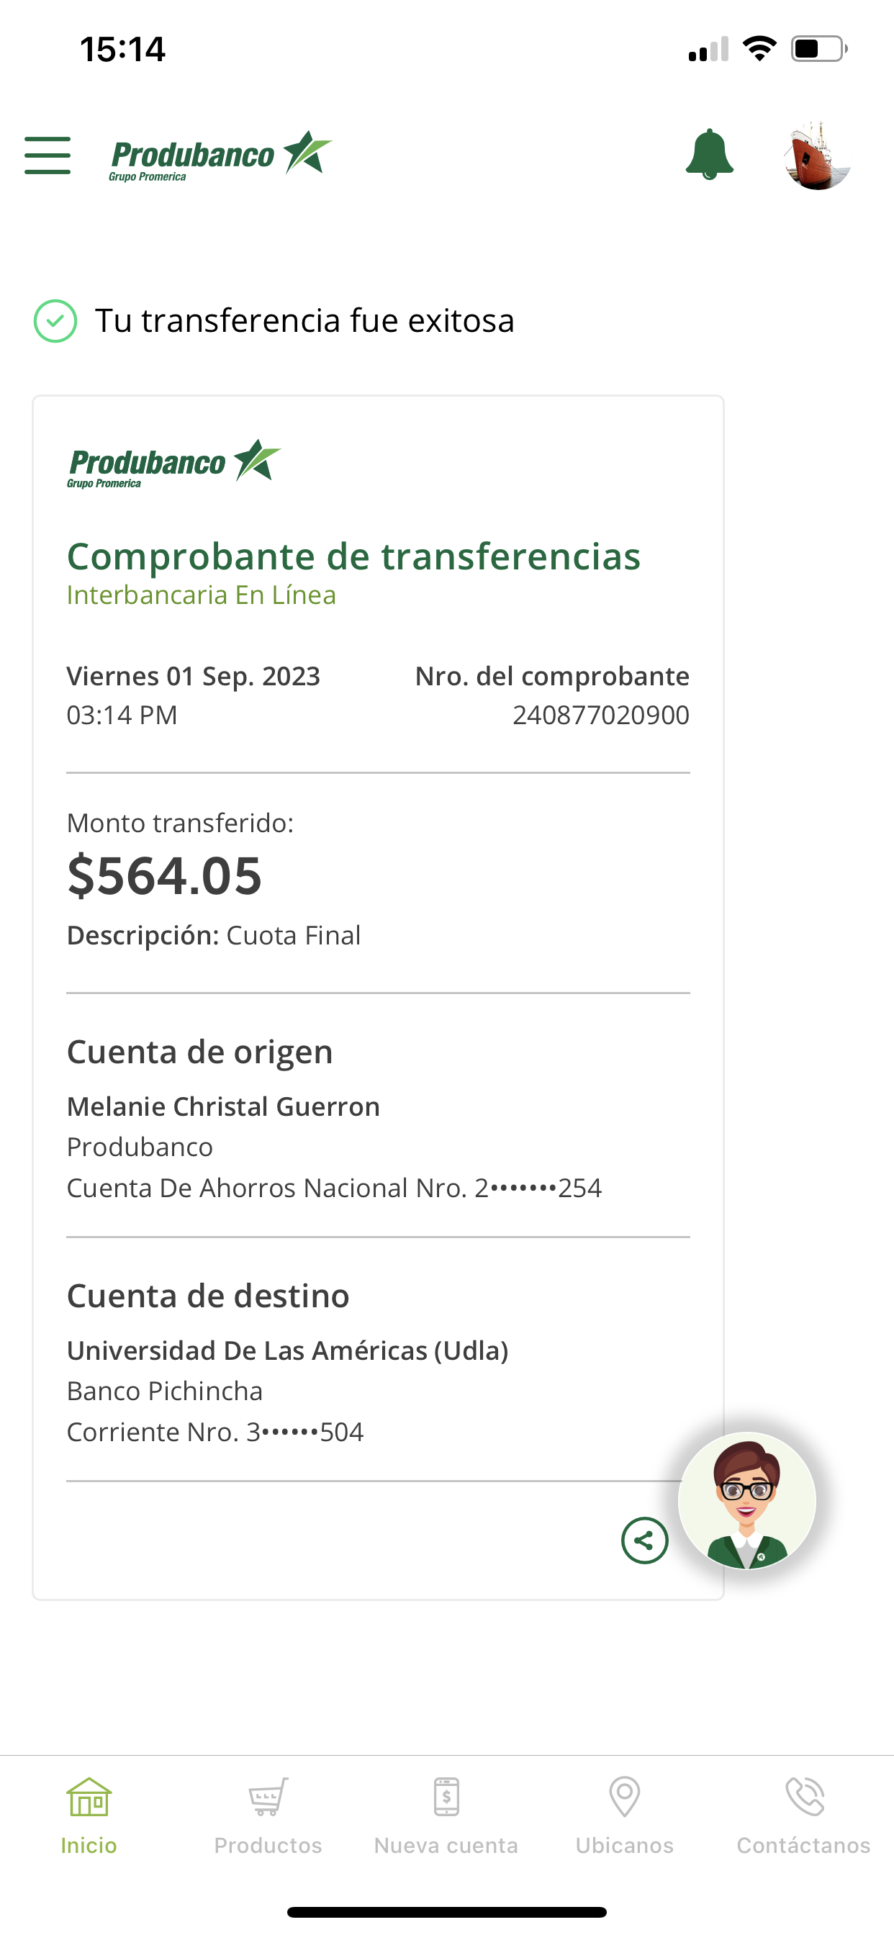Share the transfer receipt
The image size is (894, 1935).
[x=644, y=1541]
